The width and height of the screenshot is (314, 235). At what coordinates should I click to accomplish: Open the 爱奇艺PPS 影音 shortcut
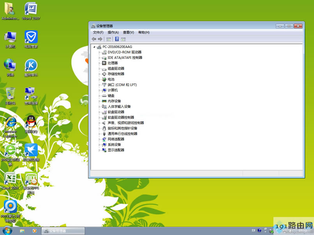pos(31,183)
